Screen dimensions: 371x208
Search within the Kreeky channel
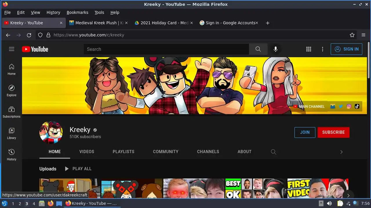coord(273,152)
